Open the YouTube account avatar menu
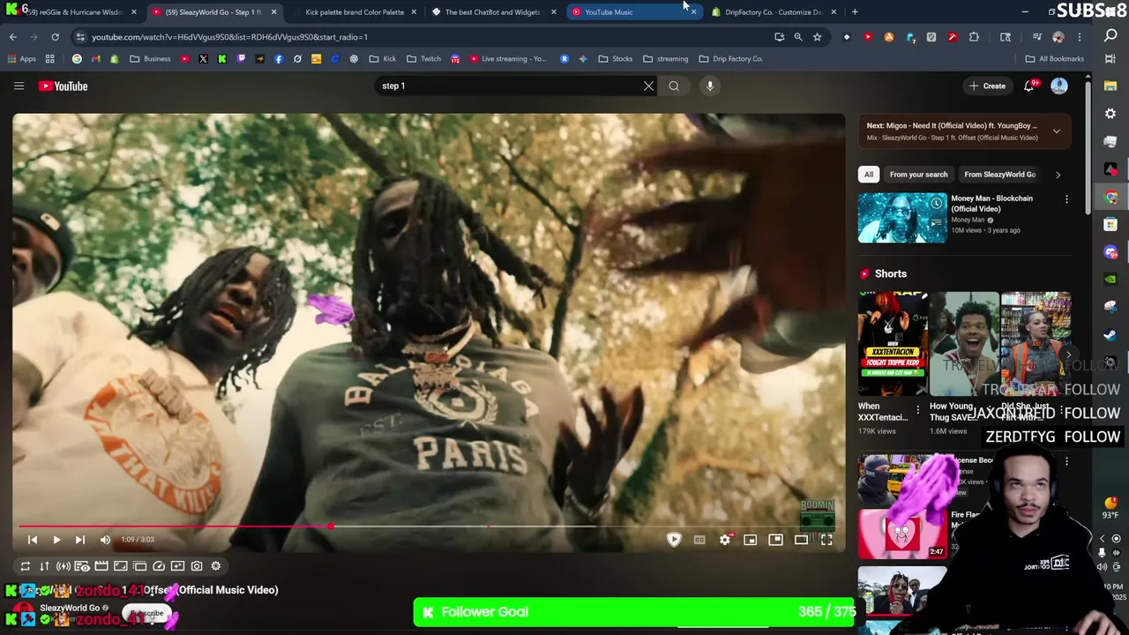This screenshot has height=635, width=1129. [x=1059, y=86]
